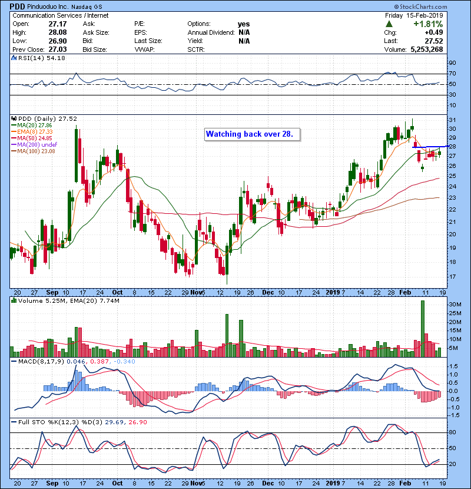Click the MACD(8,17,9) indicator label
The width and height of the screenshot is (471, 489).
(41, 362)
